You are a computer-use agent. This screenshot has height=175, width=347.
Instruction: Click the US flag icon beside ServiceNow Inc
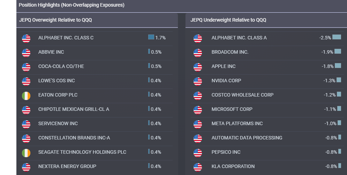point(26,124)
